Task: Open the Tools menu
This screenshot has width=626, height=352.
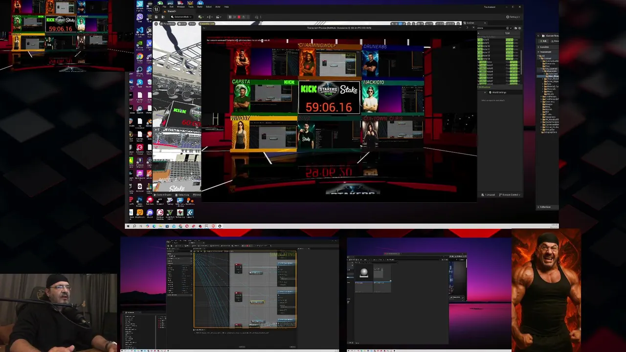Action: (x=191, y=7)
